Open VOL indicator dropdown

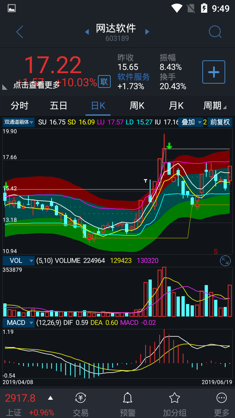(x=19, y=261)
